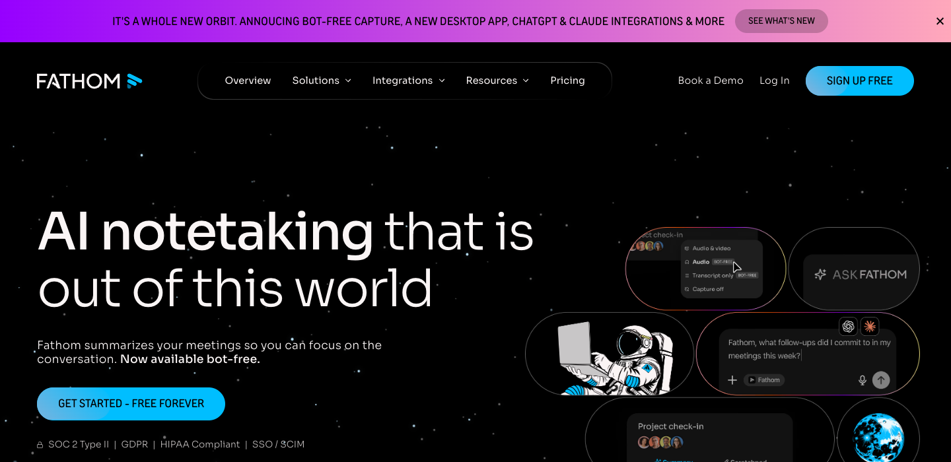Click the SOC 2 Type II text
Viewport: 951px width, 462px height.
click(x=79, y=444)
